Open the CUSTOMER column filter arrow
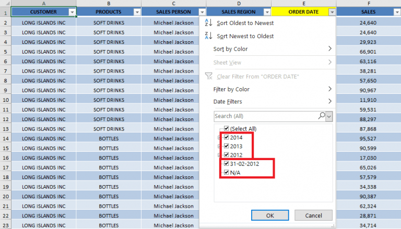Image resolution: width=401 pixels, height=229 pixels. tap(72, 11)
